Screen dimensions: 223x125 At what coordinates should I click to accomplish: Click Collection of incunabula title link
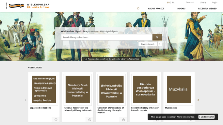[111, 110]
